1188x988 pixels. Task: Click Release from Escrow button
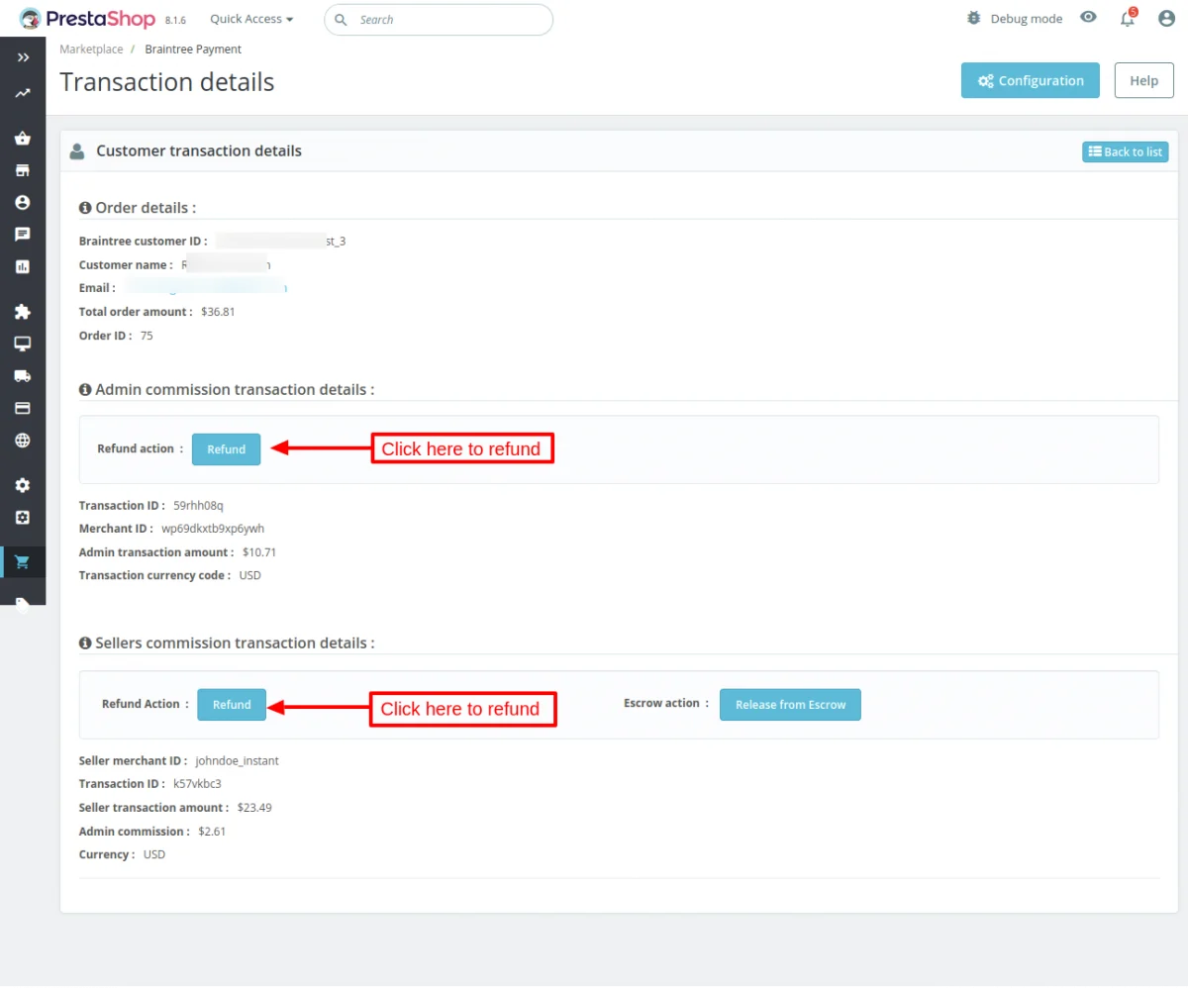(x=790, y=705)
